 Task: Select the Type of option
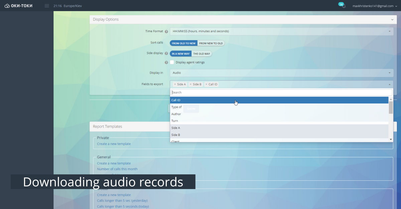[x=279, y=107]
